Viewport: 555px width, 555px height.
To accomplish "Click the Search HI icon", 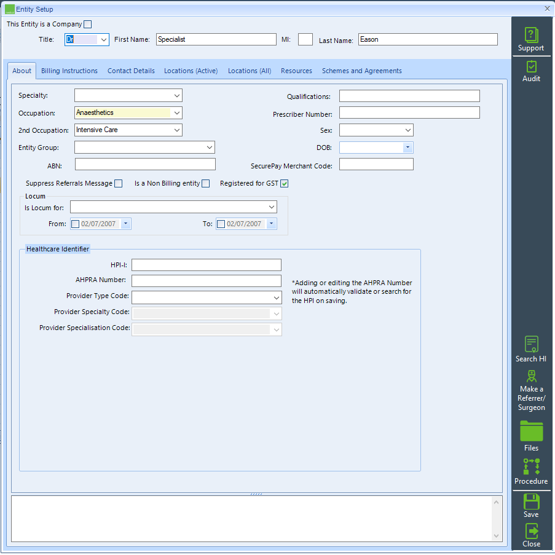I will [x=531, y=347].
